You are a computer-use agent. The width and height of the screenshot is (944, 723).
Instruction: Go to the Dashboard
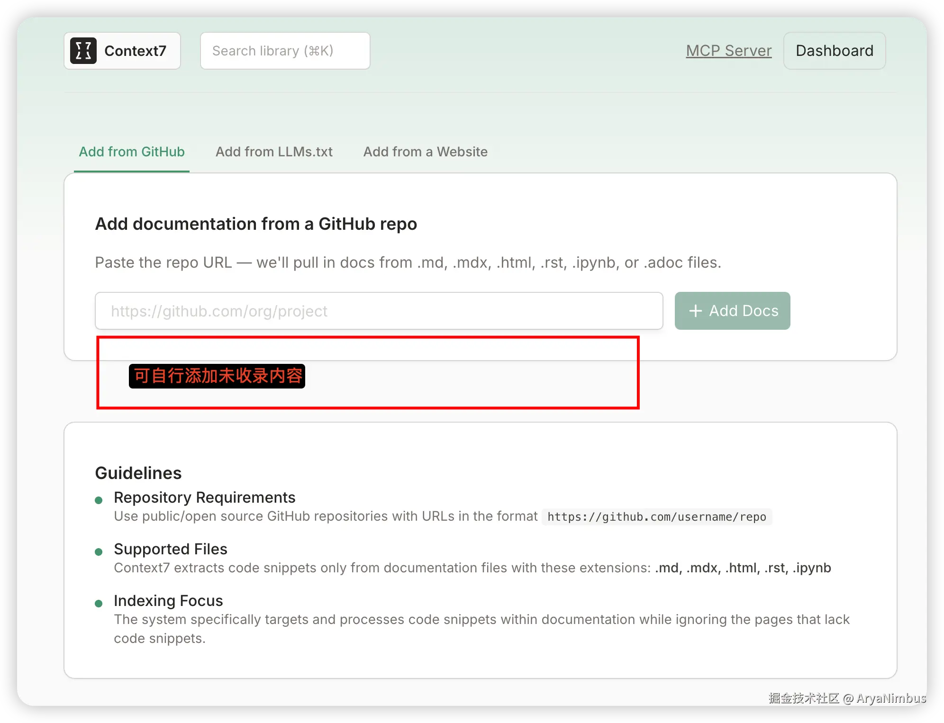(834, 51)
